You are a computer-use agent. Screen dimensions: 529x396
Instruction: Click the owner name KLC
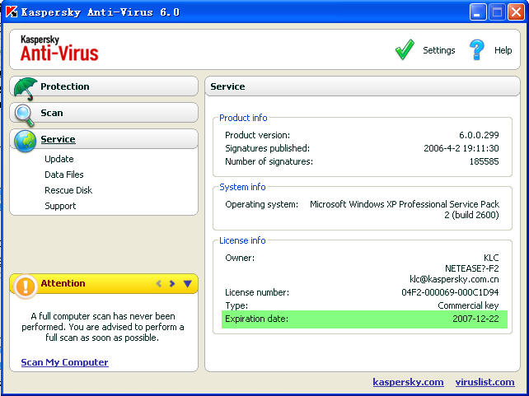click(491, 259)
